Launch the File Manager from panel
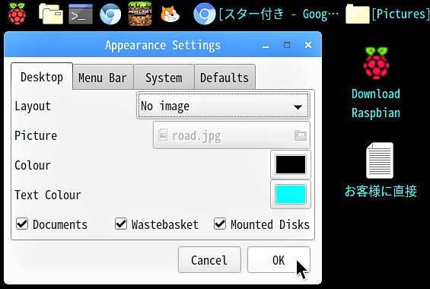The width and height of the screenshot is (430, 289). coord(51,14)
